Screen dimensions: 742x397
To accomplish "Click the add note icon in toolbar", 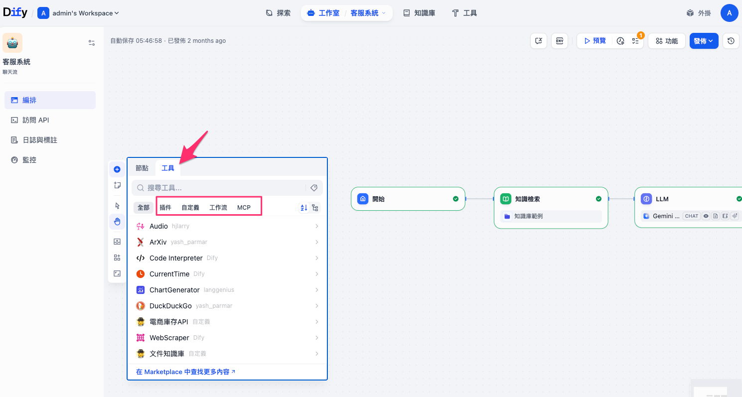I will pos(117,185).
